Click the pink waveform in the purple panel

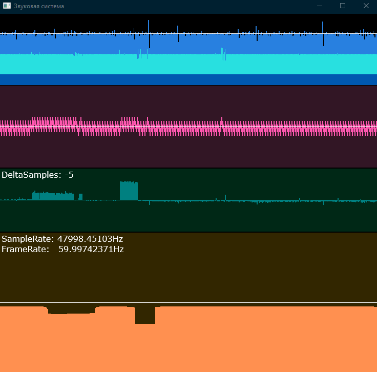(188, 127)
